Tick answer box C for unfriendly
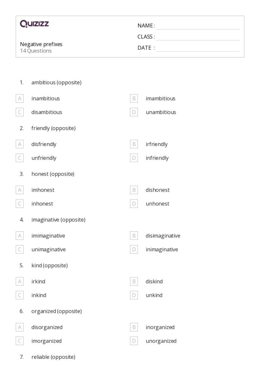The image size is (260, 367). pyautogui.click(x=19, y=158)
